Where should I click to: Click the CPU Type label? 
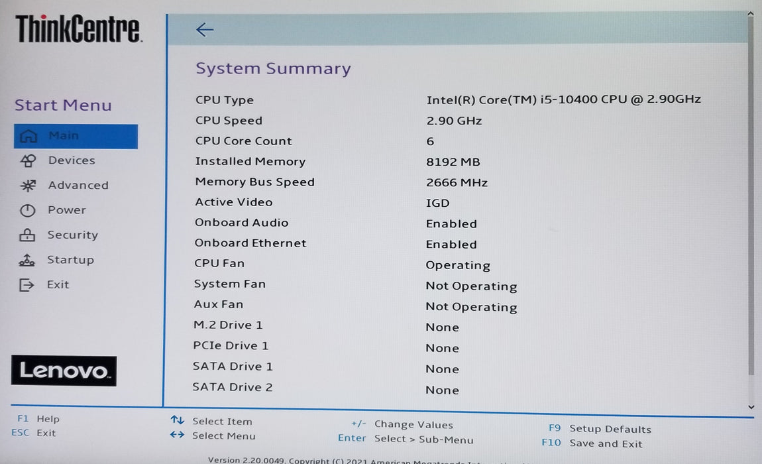(x=225, y=100)
